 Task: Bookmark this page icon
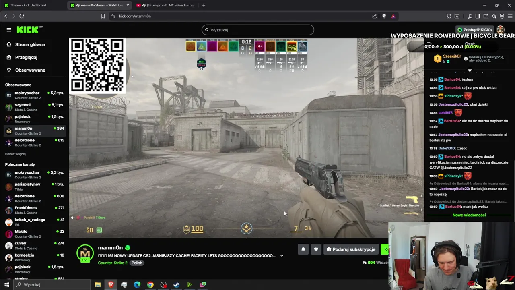[103, 16]
